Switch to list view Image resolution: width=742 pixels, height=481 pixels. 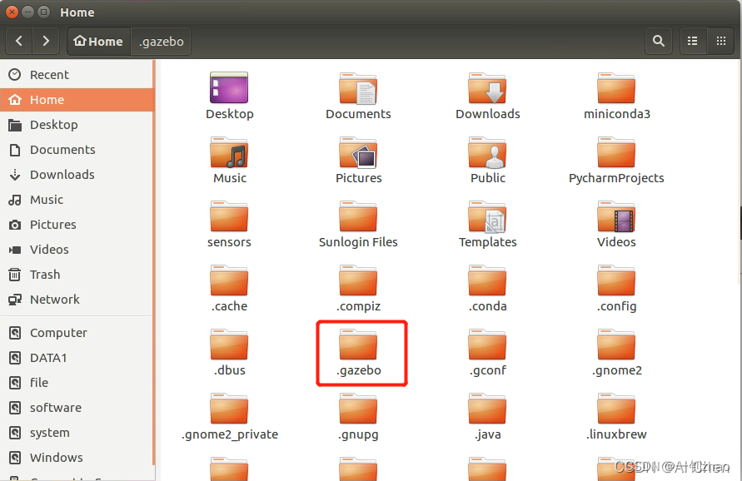(x=692, y=41)
